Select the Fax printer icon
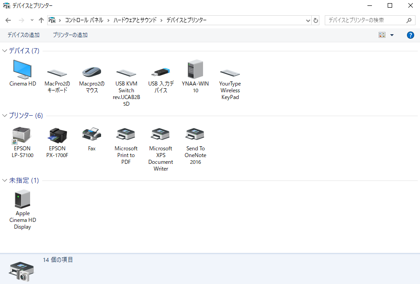420x284 pixels. pos(92,139)
